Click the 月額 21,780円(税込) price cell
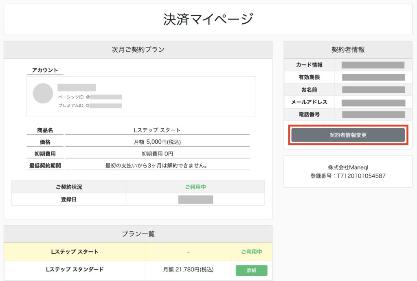Viewport: 417px width, 281px height. point(188,269)
